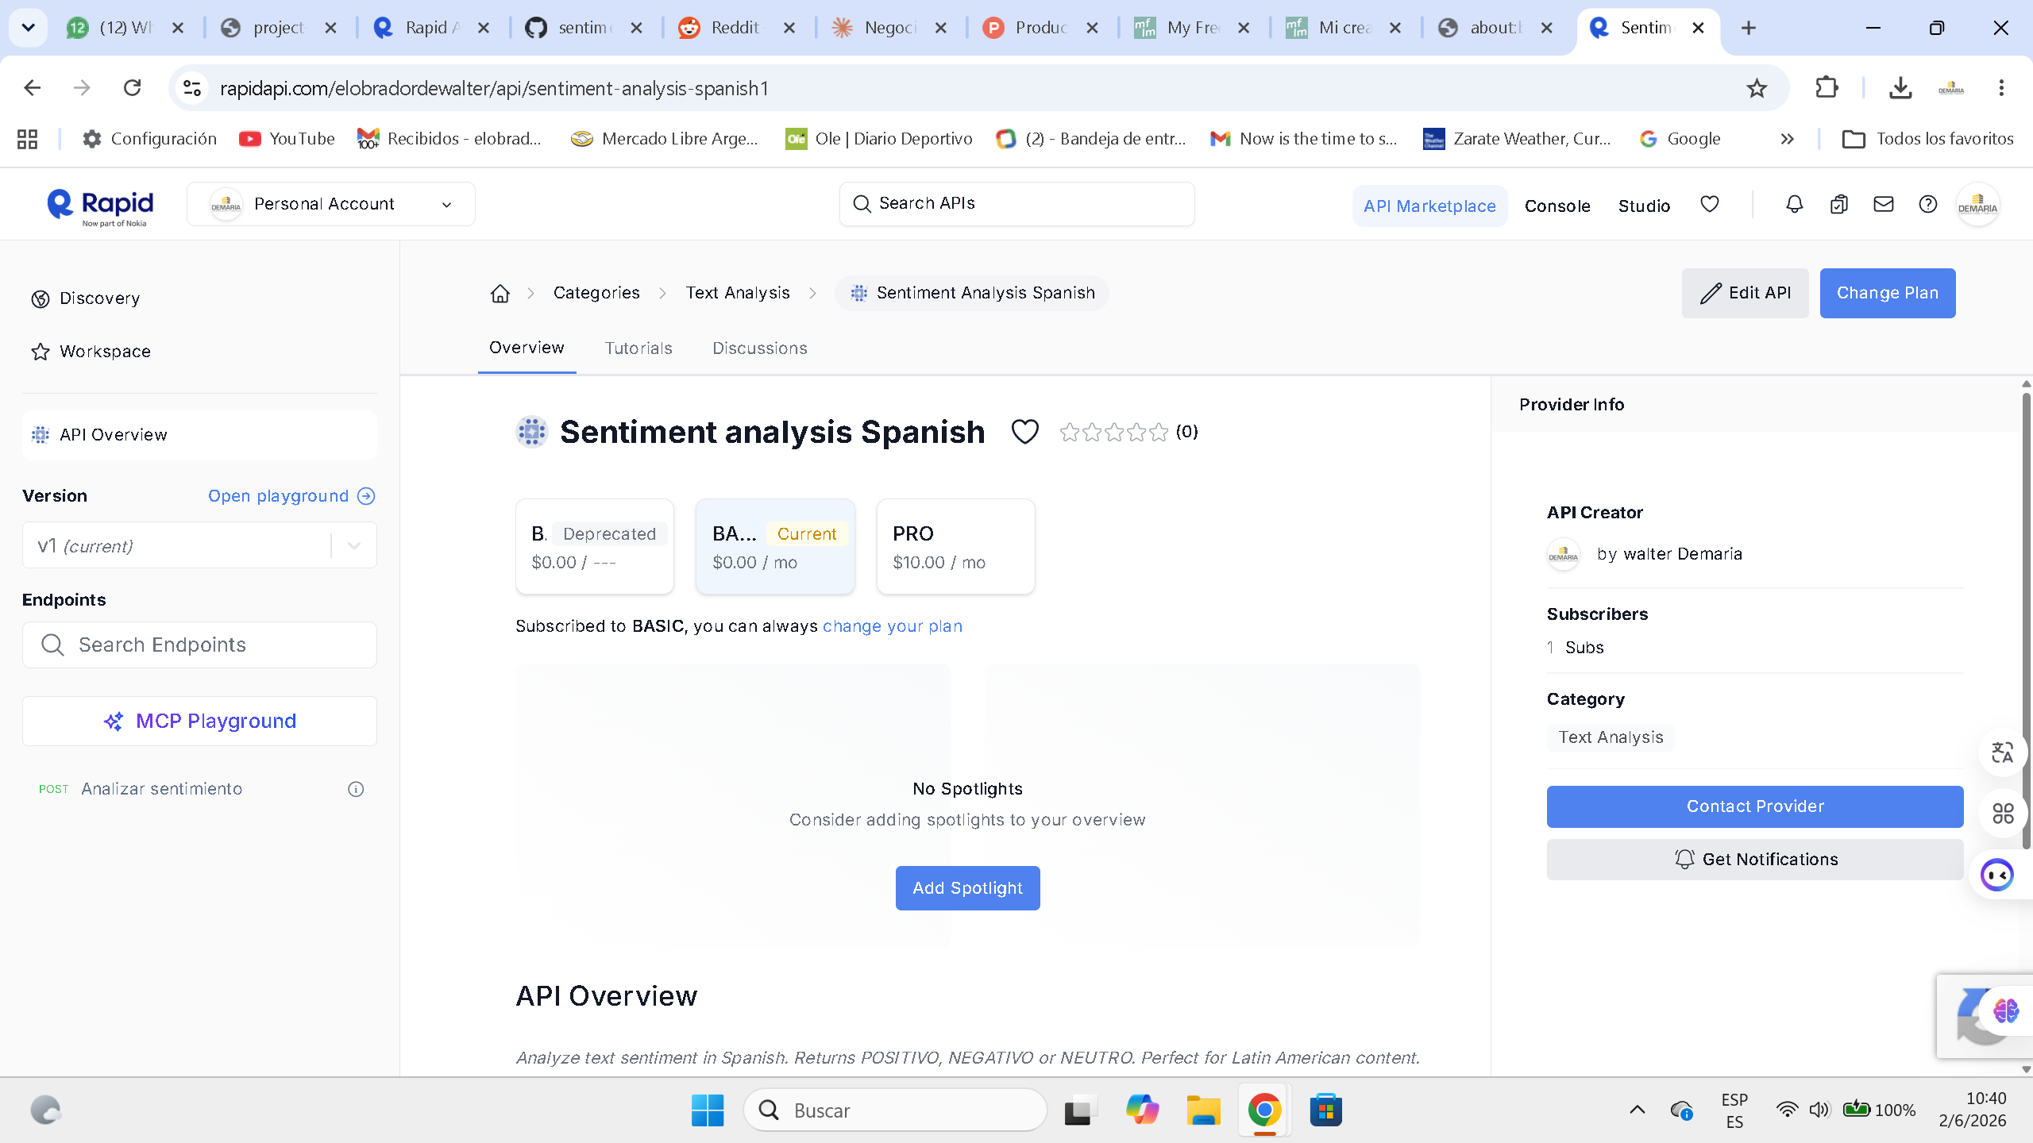Go to home via breadcrumb house icon
2033x1143 pixels.
click(500, 294)
